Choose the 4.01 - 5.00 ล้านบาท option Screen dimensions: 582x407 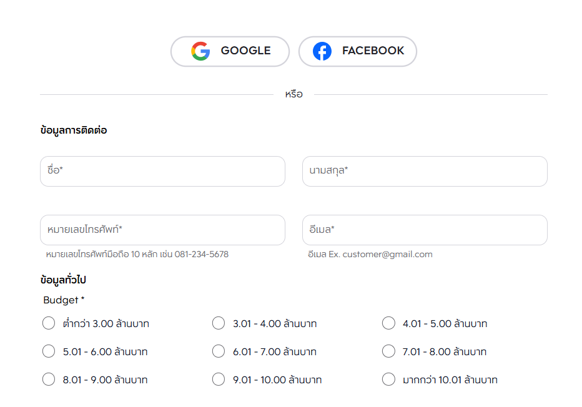coord(388,323)
